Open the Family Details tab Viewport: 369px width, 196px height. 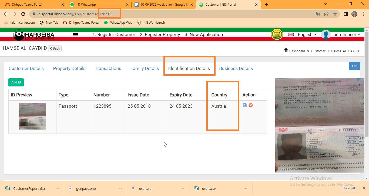tap(145, 68)
